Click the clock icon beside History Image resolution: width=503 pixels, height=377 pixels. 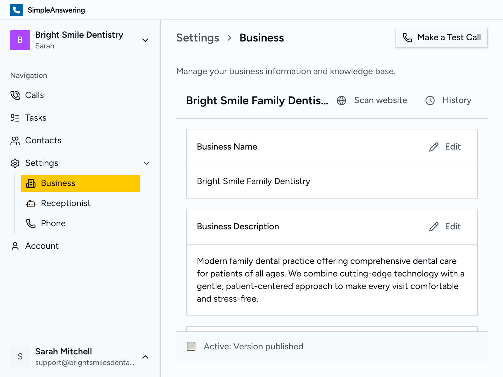click(430, 101)
